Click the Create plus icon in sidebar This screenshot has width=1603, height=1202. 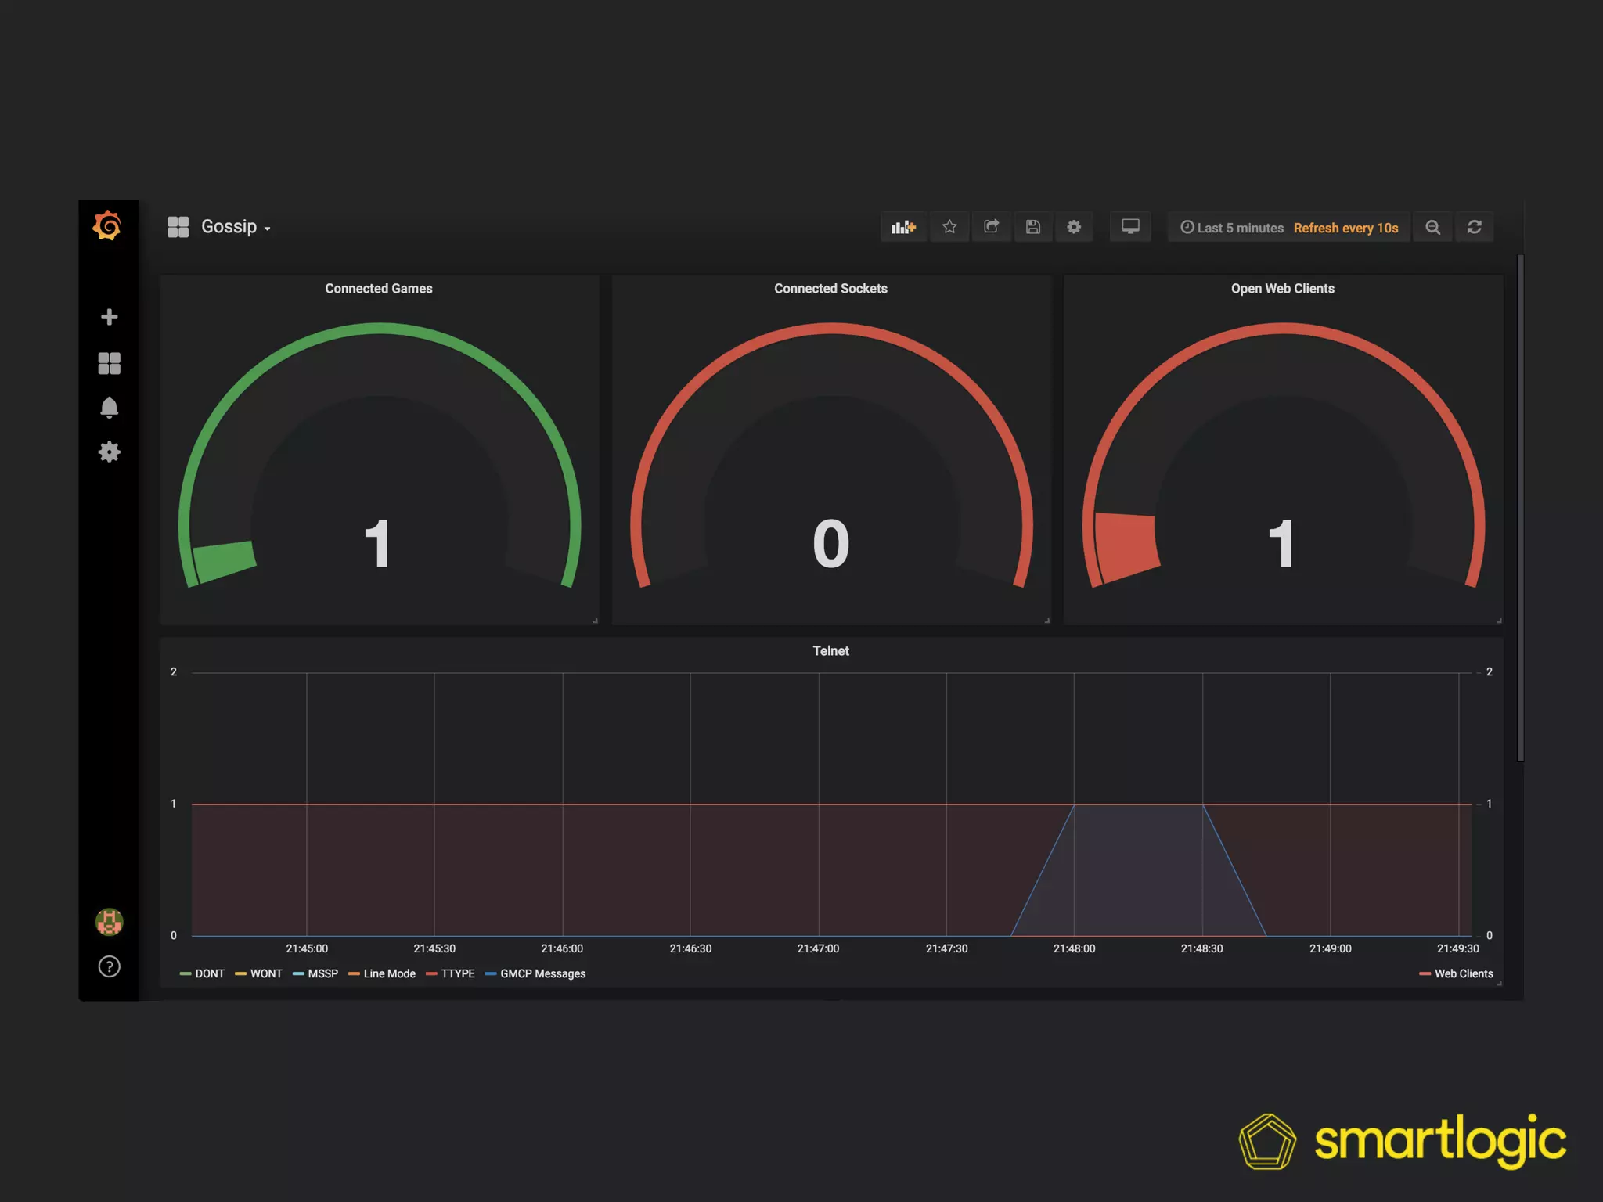109,317
